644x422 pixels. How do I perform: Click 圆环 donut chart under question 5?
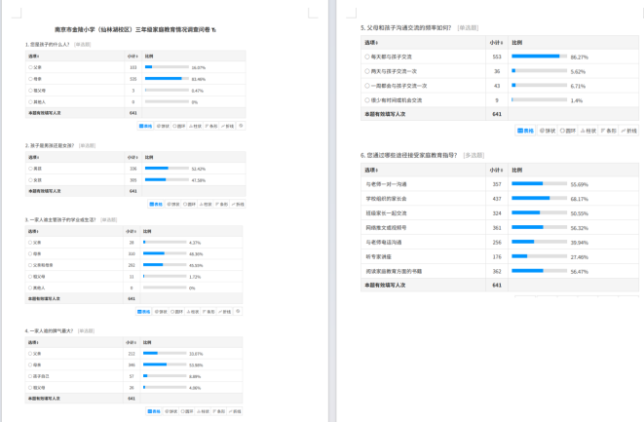[568, 131]
